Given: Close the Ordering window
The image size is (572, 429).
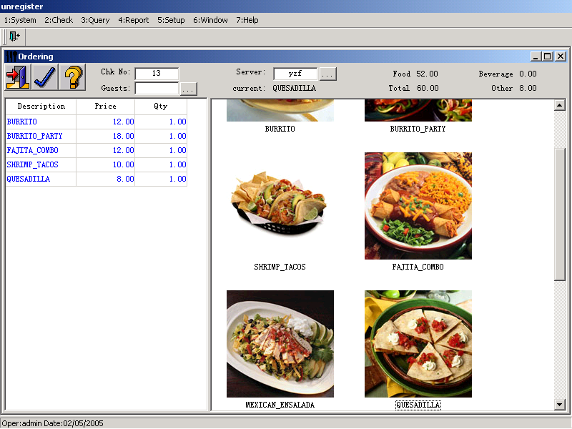Looking at the screenshot, I should click(561, 56).
